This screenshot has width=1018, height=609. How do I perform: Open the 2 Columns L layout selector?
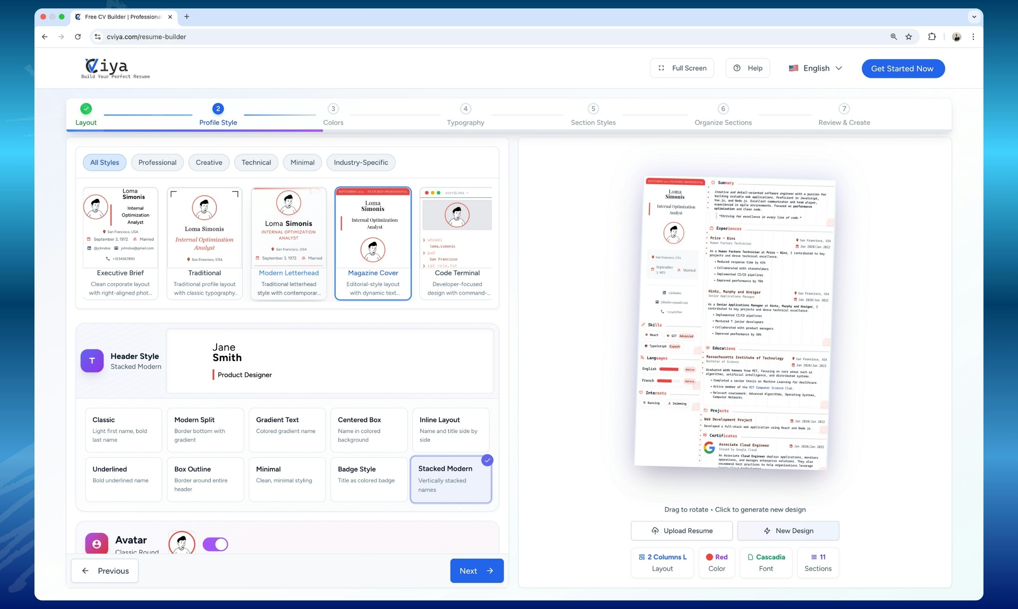pyautogui.click(x=662, y=562)
